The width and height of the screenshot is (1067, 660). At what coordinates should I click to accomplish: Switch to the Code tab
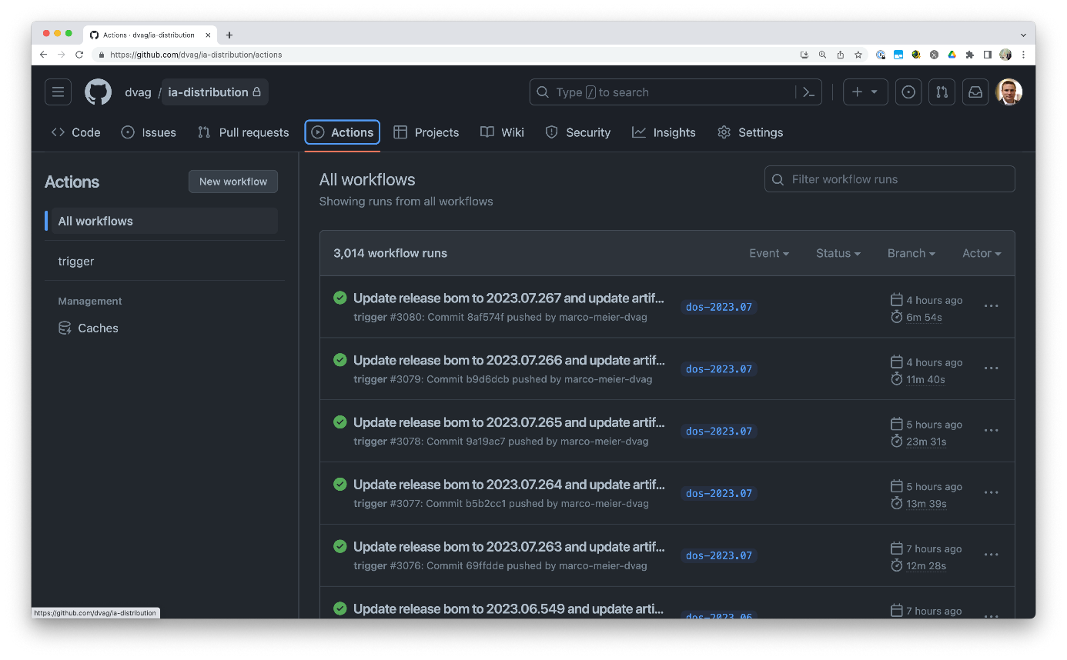76,132
